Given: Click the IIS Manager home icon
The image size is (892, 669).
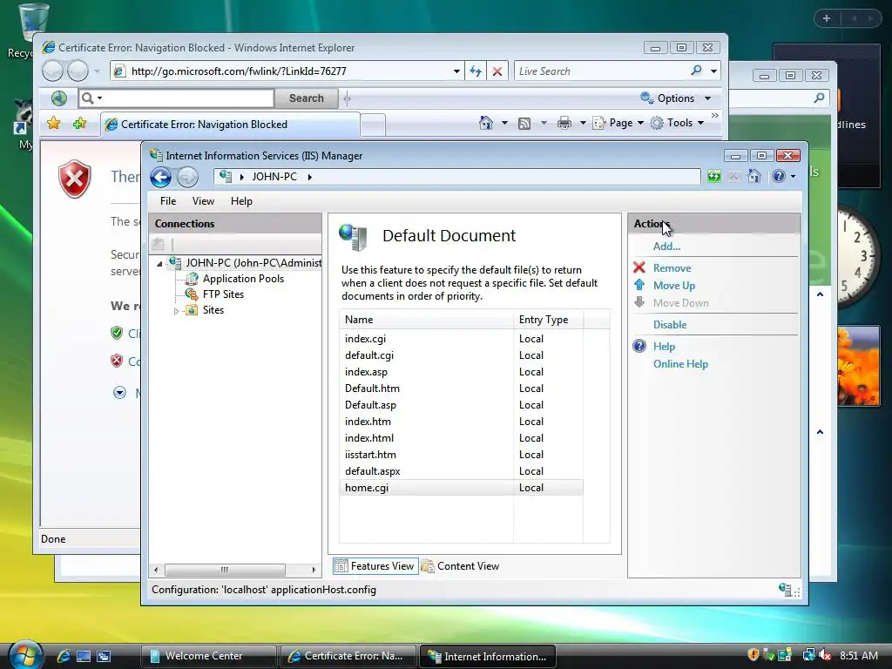Looking at the screenshot, I should (754, 176).
